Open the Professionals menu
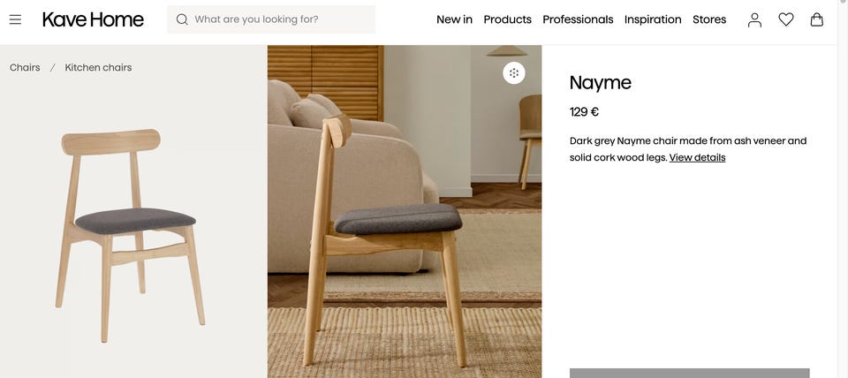This screenshot has width=848, height=378. coord(578,19)
